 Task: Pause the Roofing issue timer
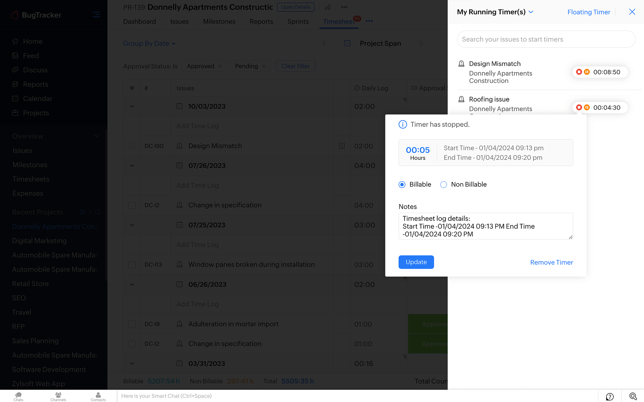click(x=587, y=107)
